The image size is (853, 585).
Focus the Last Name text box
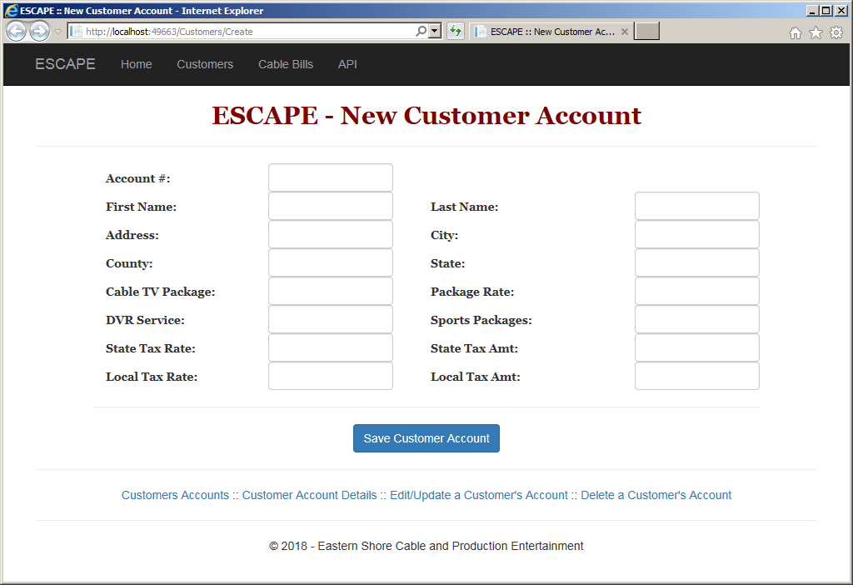tap(697, 206)
